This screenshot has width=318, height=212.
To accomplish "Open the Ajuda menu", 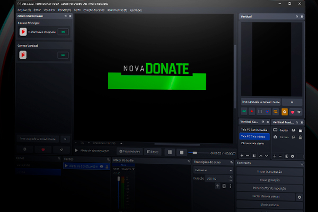I will pyautogui.click(x=136, y=10).
